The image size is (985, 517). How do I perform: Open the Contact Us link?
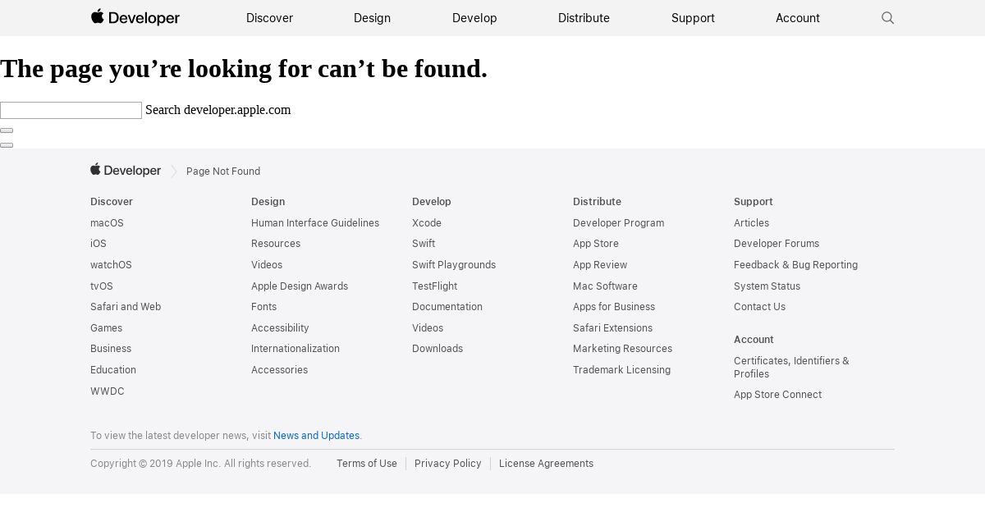[x=759, y=307]
